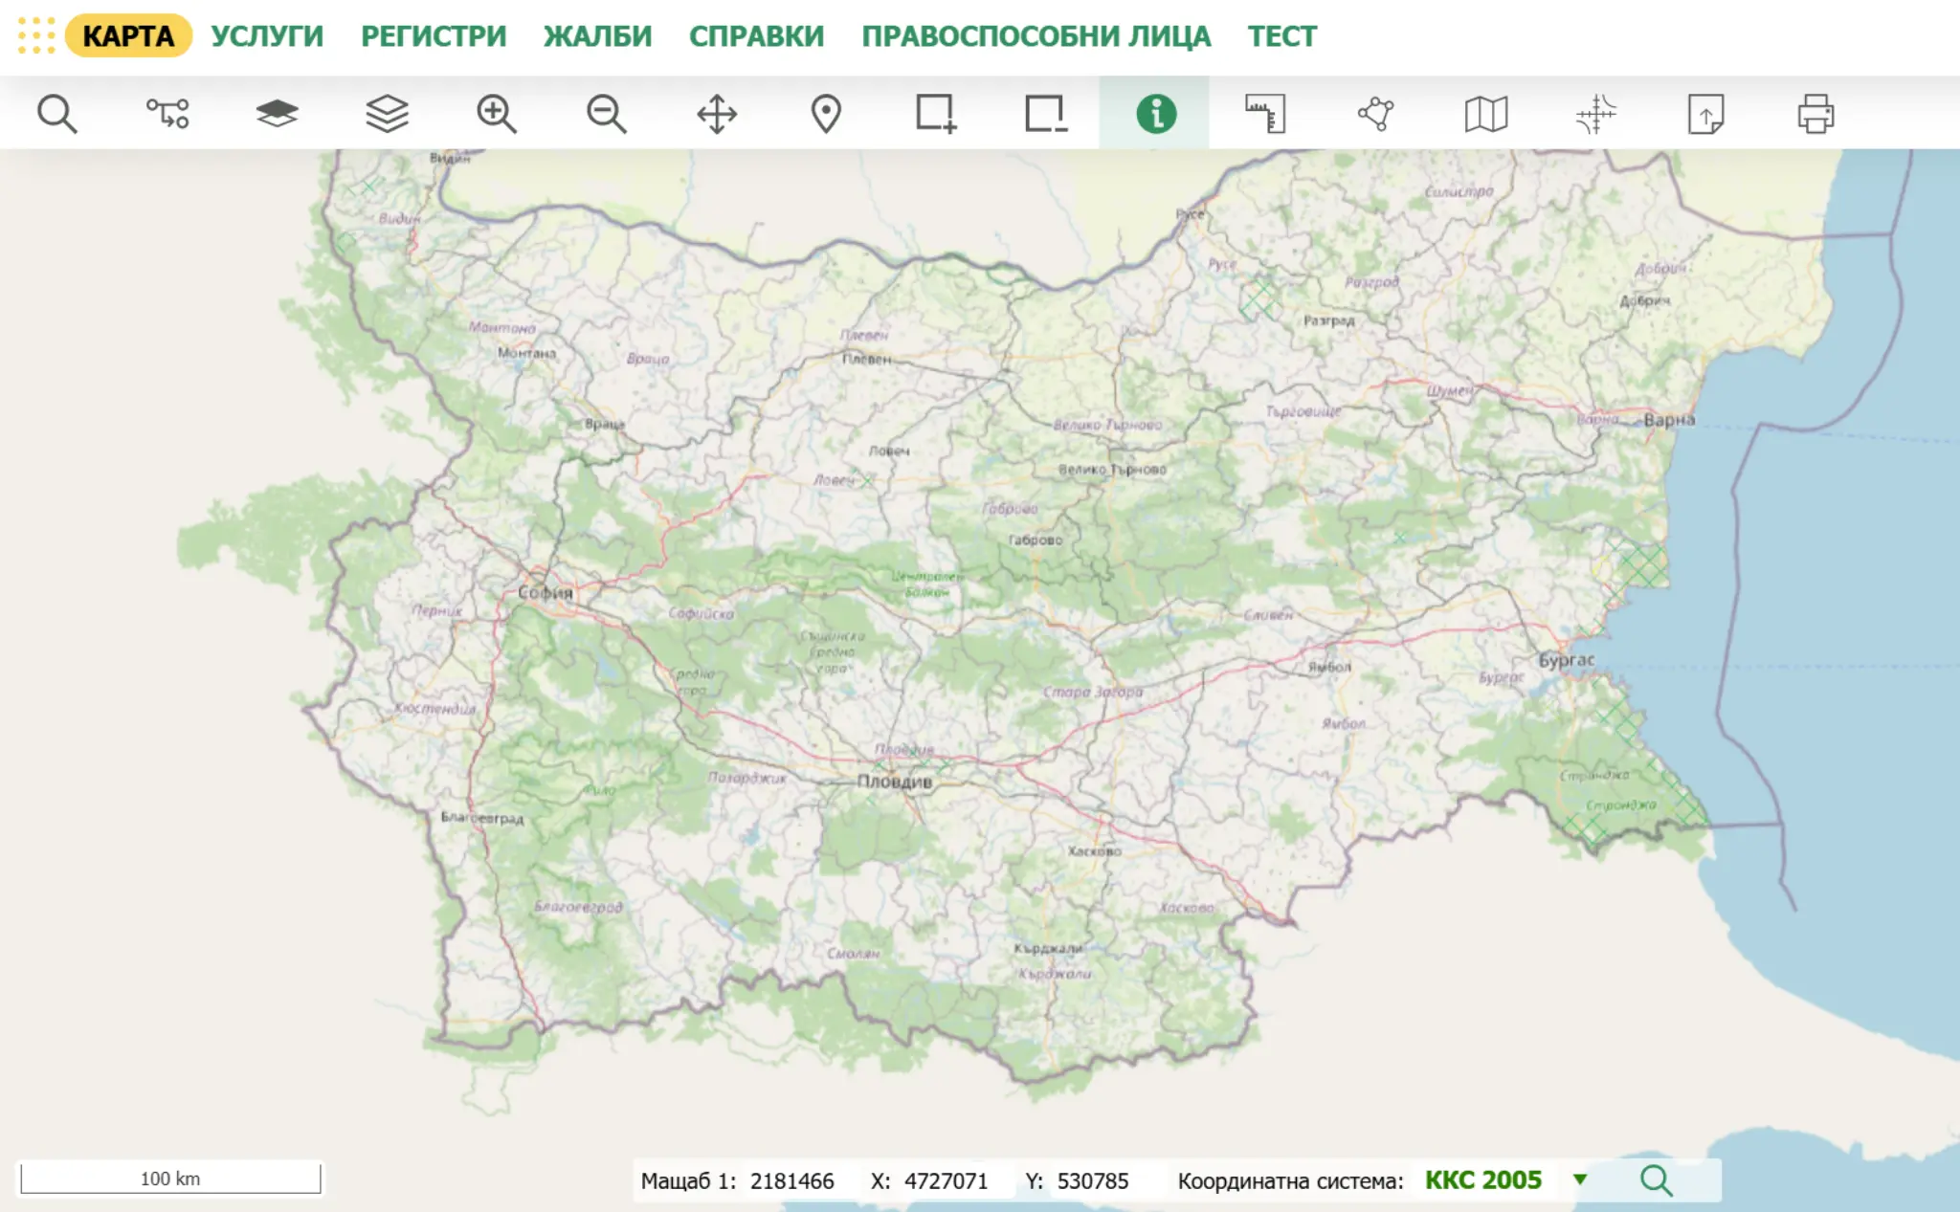Open the УСЛУГИ menu
This screenshot has height=1212, width=1960.
(267, 36)
